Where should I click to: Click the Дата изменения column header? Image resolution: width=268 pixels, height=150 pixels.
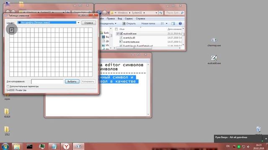[x=175, y=29]
